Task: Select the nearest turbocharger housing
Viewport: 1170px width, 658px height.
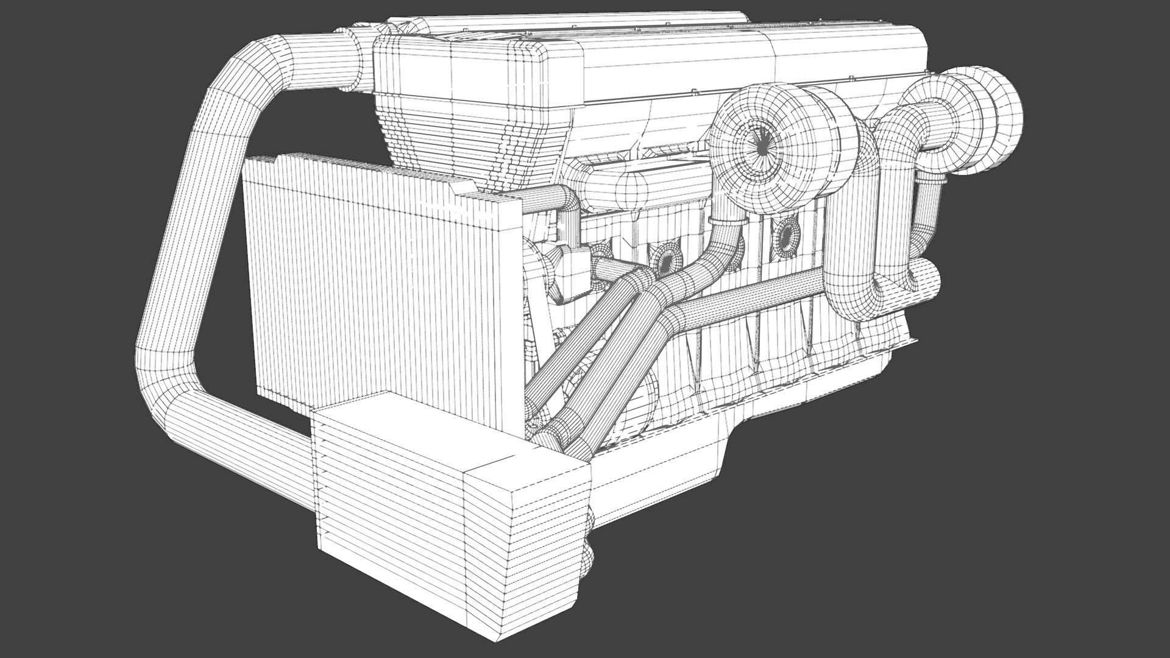Action: coord(786,149)
